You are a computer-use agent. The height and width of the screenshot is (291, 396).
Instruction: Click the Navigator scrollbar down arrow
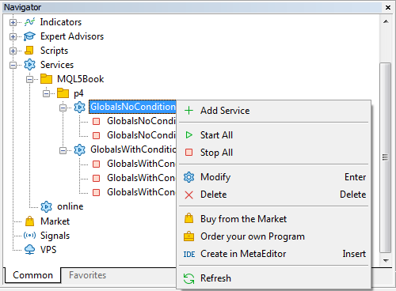click(386, 260)
